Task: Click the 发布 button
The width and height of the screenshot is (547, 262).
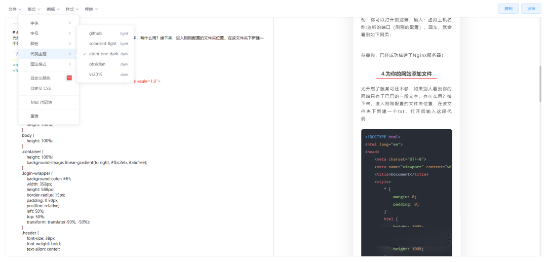Action: click(531, 9)
